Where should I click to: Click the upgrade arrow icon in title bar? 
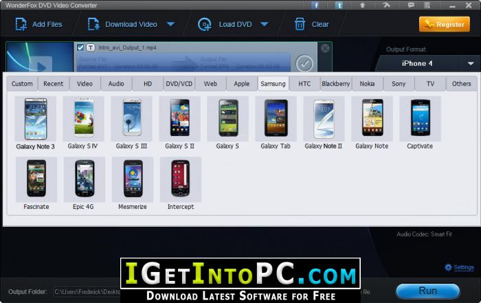pos(362,5)
